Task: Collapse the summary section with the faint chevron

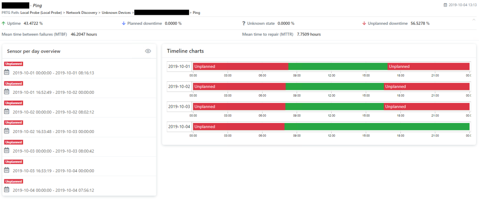Action: point(474,19)
